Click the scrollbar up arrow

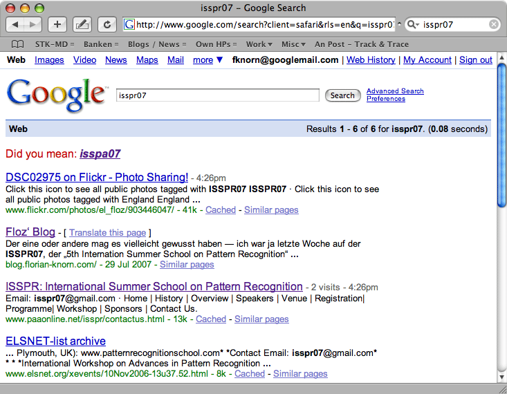coord(501,57)
